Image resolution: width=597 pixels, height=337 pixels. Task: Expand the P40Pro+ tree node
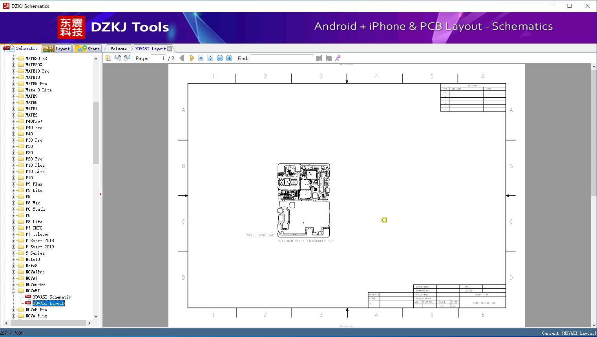pos(13,121)
